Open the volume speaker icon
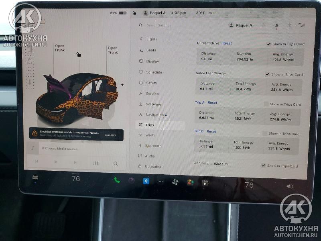Screen dimensions: 321x241 (x=289, y=186)
